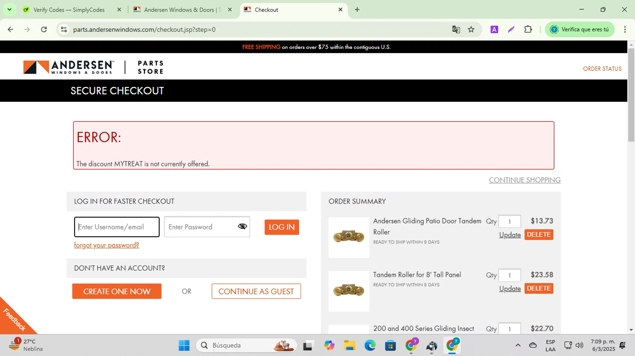Go forward in browser history
This screenshot has height=356, width=635.
[x=27, y=30]
